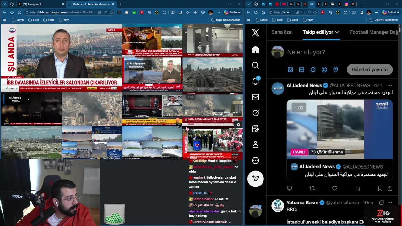Open extensions puzzle icon in left browser
This screenshot has height=226, width=402.
click(x=164, y=12)
